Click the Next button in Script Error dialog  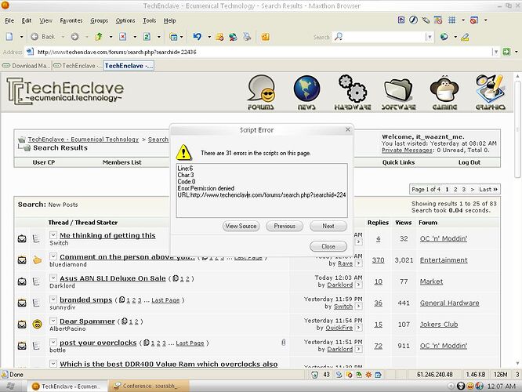[328, 226]
